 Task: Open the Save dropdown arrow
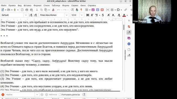[x=18, y=10]
